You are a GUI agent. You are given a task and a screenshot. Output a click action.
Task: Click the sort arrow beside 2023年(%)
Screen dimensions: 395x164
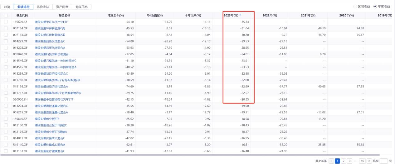coord(240,16)
